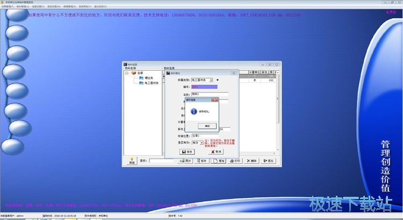Click the 修改 edit button
403x220 pixels.
[202, 161]
